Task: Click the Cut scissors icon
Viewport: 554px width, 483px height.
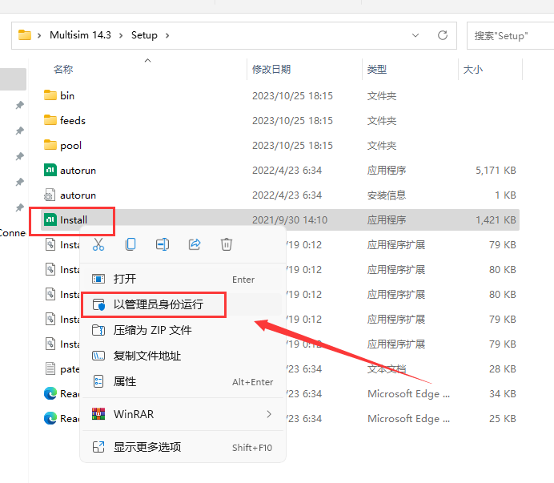Action: [98, 244]
